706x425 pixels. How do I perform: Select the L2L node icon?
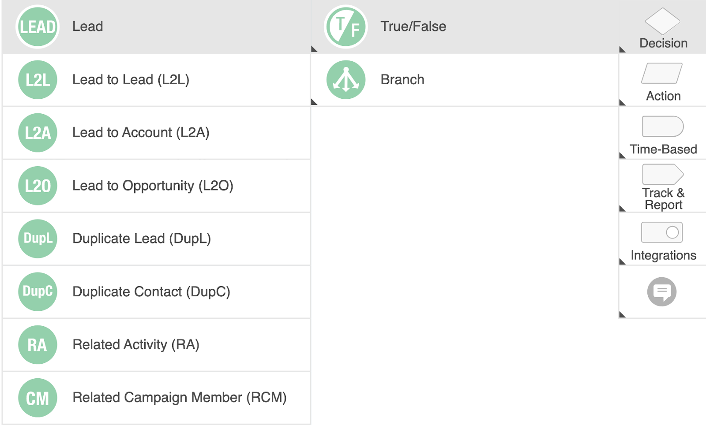[x=38, y=80]
